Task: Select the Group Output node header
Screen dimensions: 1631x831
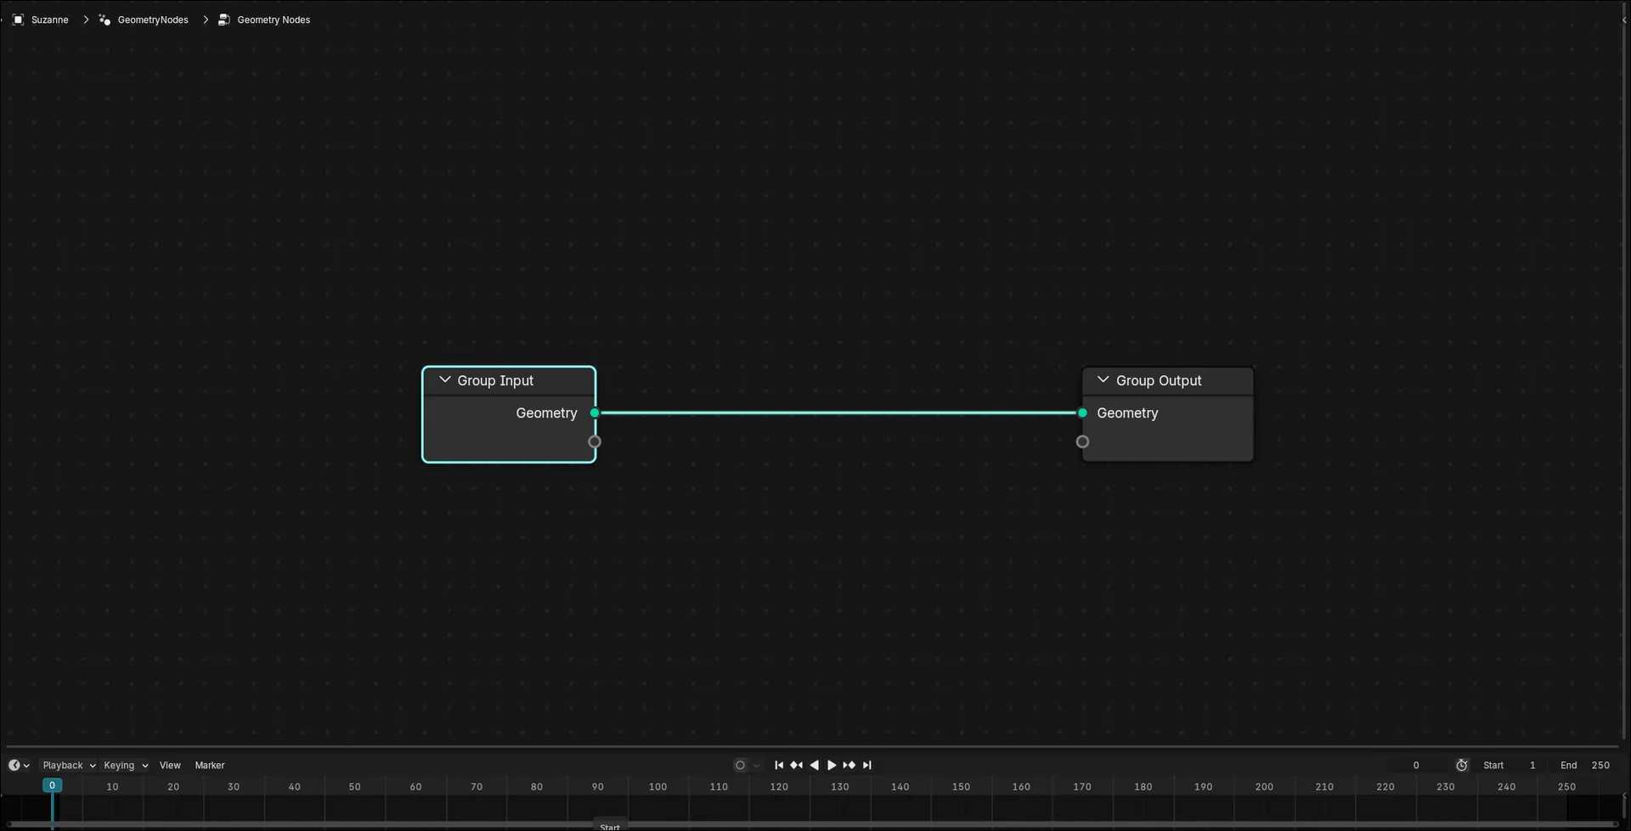Action: [x=1167, y=381]
